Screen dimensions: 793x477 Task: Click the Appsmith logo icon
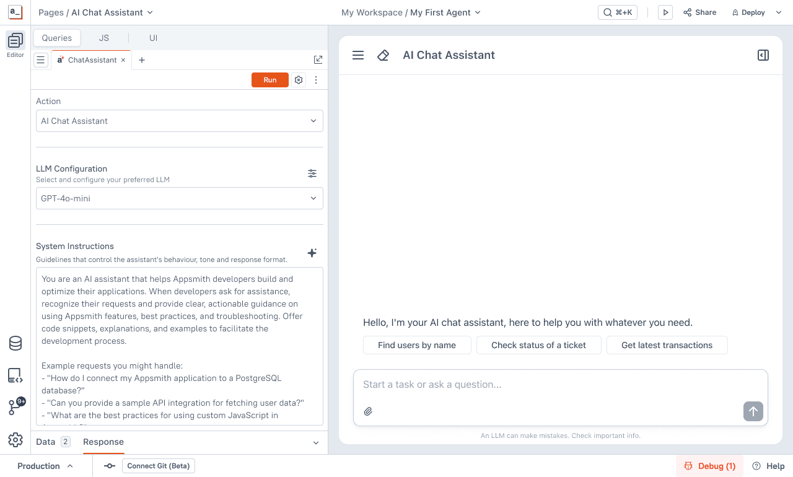tap(15, 12)
